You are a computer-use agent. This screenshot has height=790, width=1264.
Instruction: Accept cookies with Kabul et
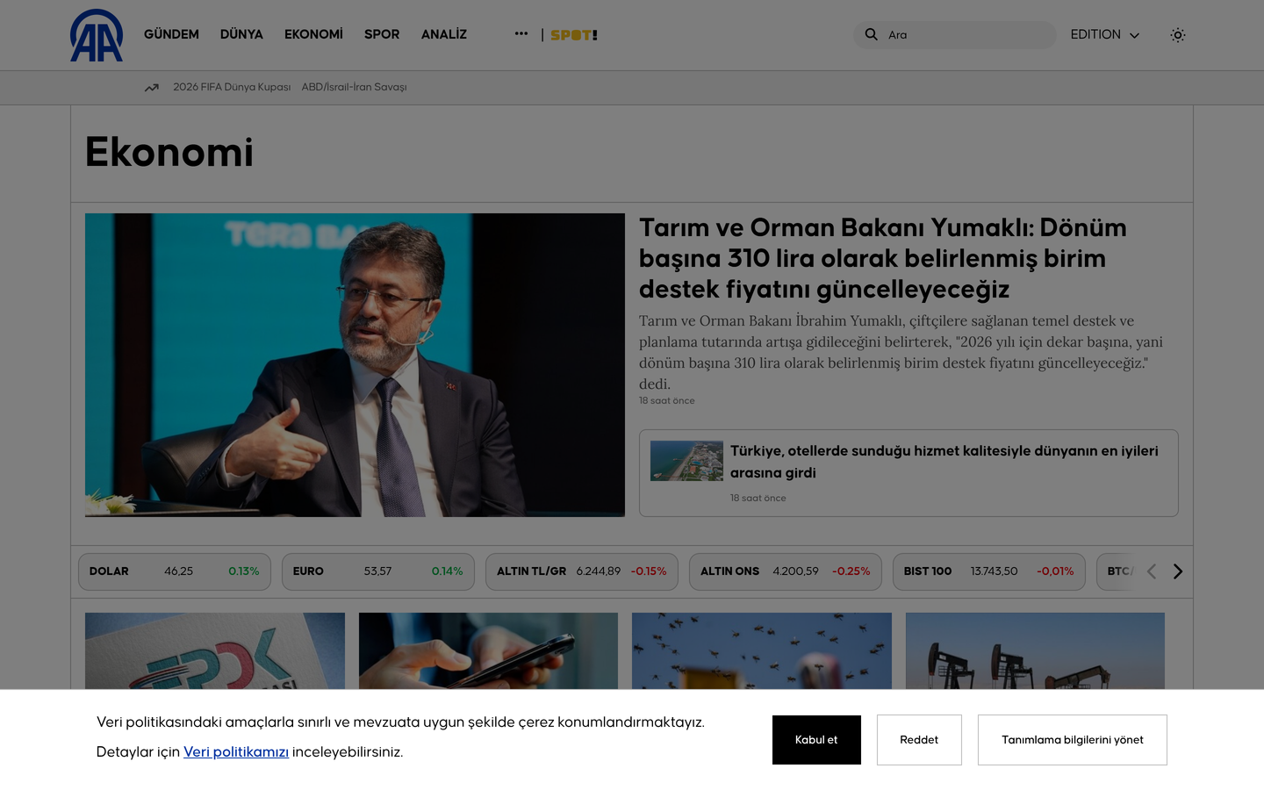[816, 740]
